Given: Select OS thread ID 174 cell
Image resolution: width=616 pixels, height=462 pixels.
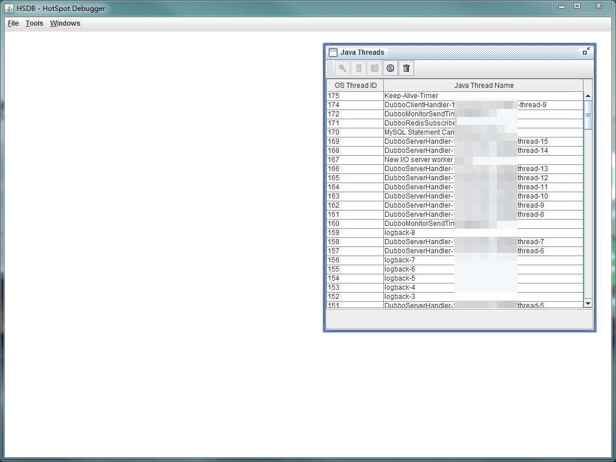Looking at the screenshot, I should click(x=355, y=105).
